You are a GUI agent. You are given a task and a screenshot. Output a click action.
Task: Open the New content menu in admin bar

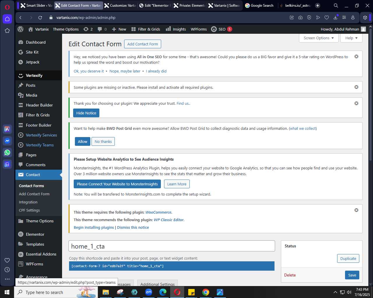click(119, 29)
